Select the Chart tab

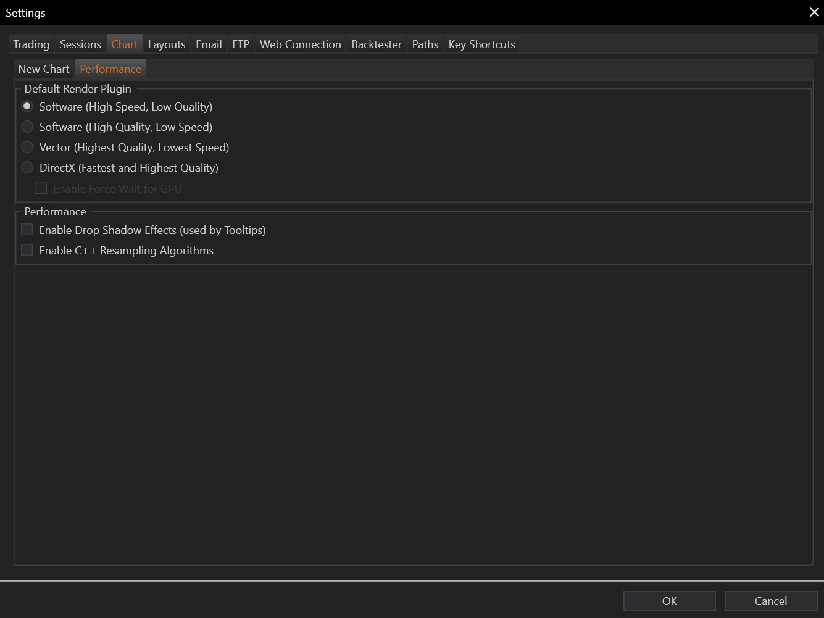coord(125,44)
